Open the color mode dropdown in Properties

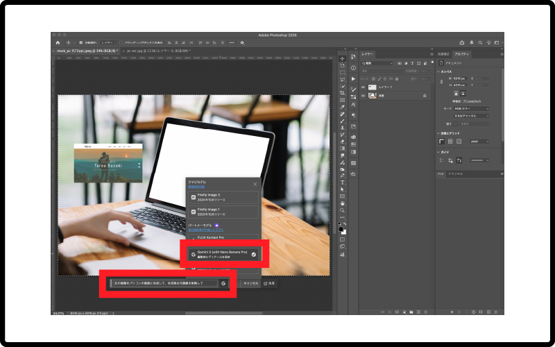pos(470,108)
